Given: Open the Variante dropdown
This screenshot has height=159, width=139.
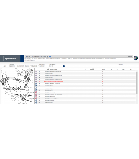Looking at the screenshot, I should tap(42, 66).
